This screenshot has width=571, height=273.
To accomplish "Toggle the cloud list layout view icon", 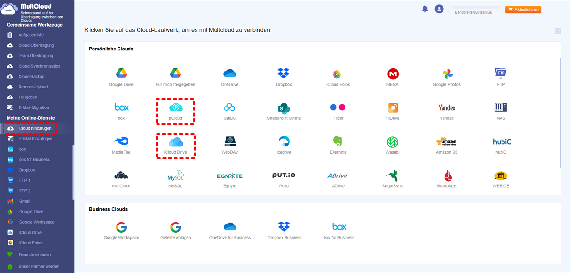I will click(558, 31).
